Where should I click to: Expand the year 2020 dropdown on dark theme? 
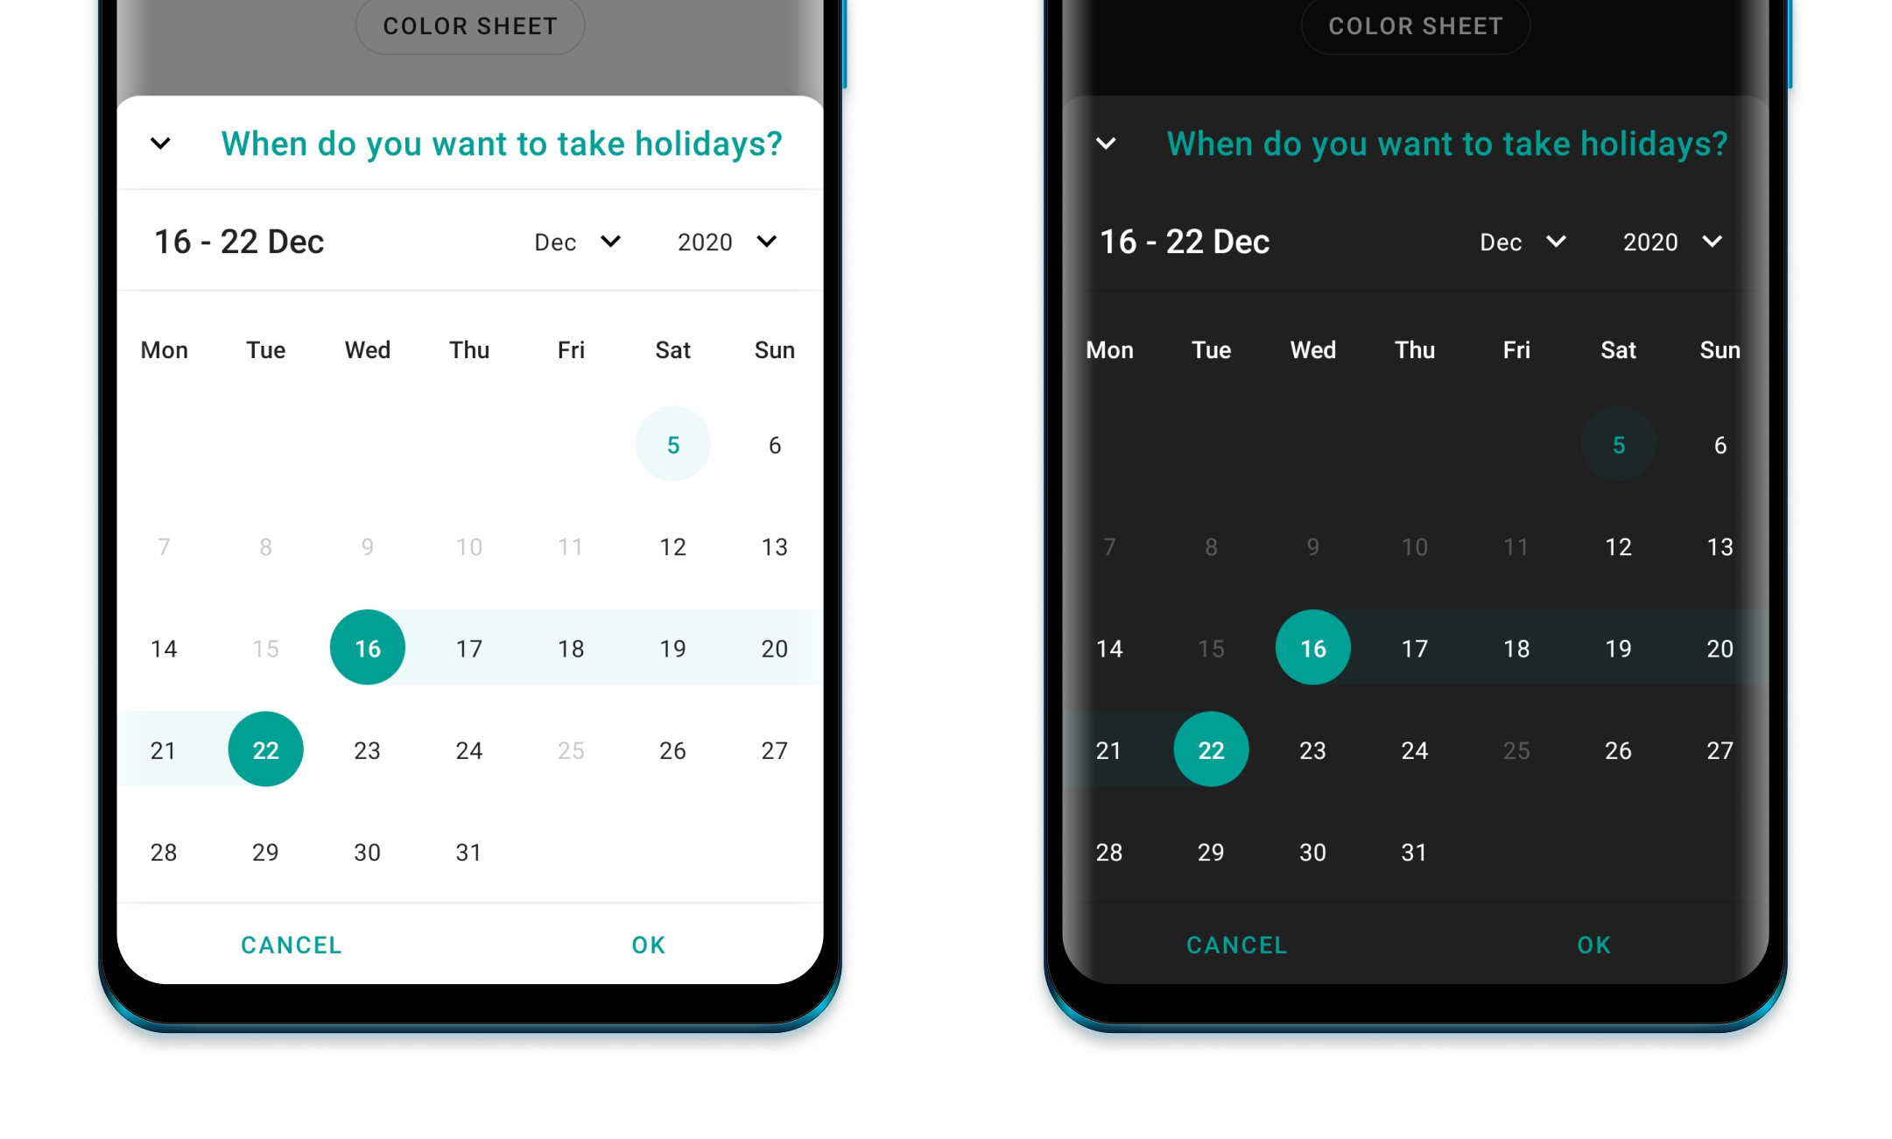click(1678, 243)
